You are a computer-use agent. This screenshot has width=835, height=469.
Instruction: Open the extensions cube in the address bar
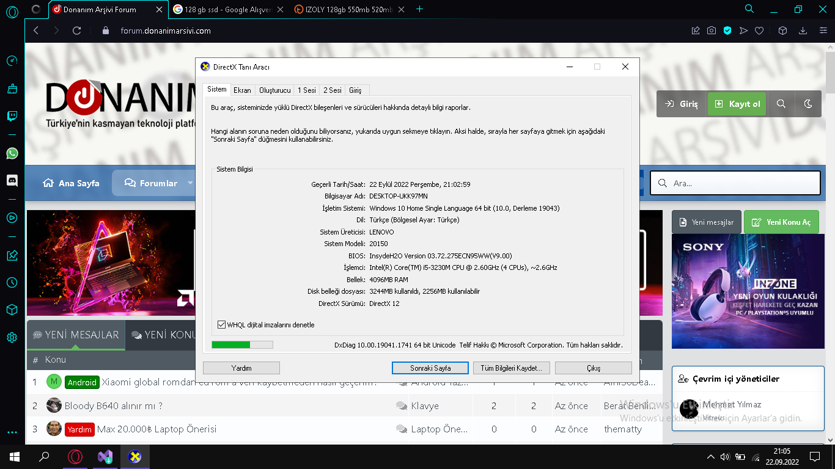pos(782,31)
